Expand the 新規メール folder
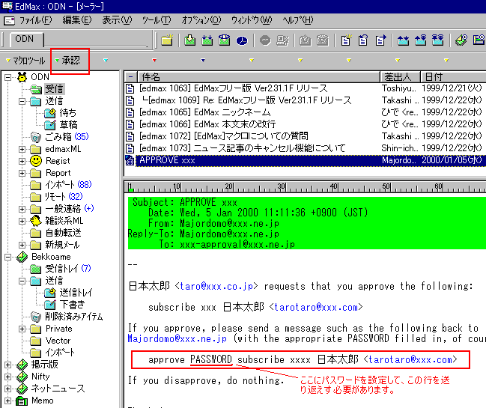 point(22,245)
